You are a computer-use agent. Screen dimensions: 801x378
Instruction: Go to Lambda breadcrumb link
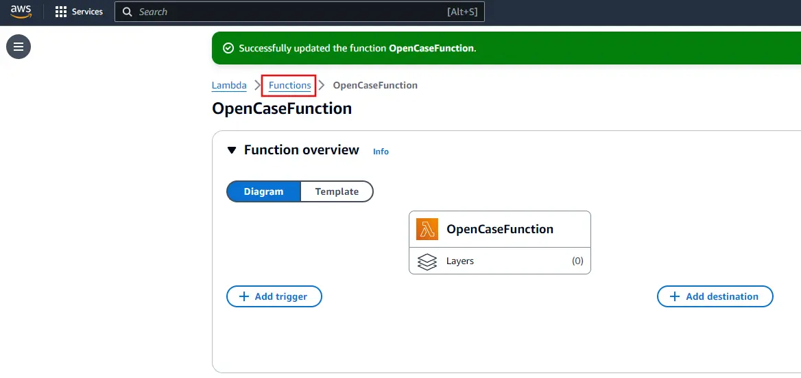pyautogui.click(x=229, y=85)
